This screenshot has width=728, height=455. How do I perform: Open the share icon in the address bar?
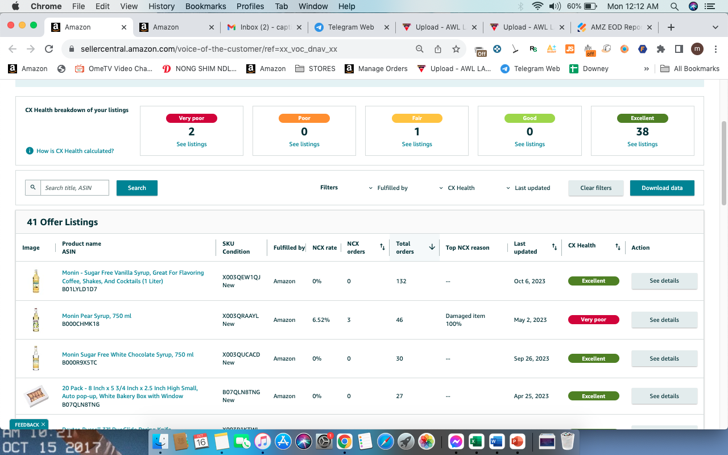click(x=438, y=49)
